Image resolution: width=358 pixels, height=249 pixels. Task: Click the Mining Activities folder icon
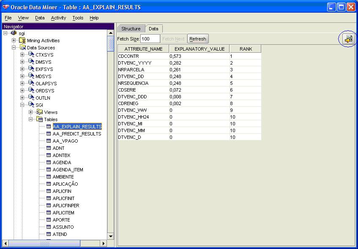click(22, 41)
